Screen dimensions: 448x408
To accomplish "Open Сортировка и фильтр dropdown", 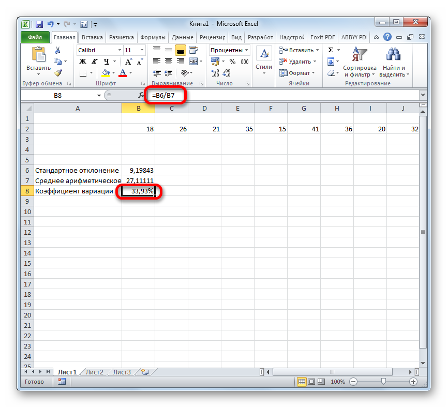I will pos(359,62).
